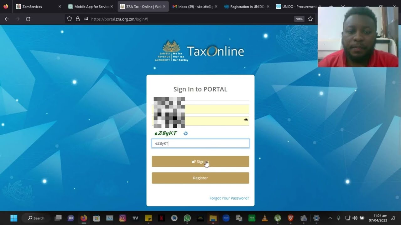Open the taskbar Search box

(36, 218)
